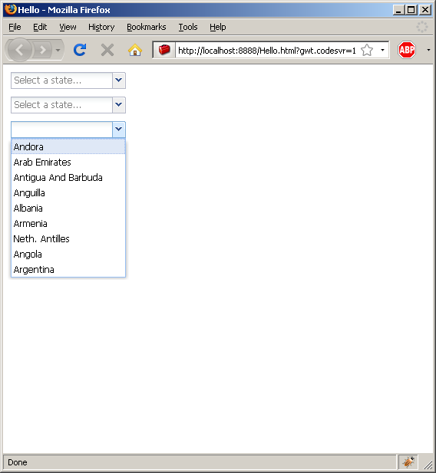The image size is (436, 473).
Task: Open the URL bar history dropdown
Action: click(382, 50)
